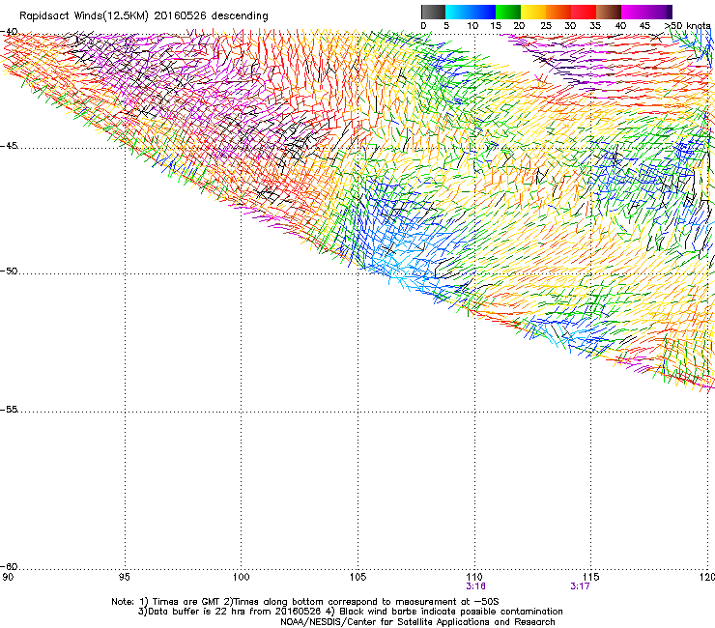Click the 'Rapidscat Winds(12.5KM) 20160526 descending' title
This screenshot has height=628, width=715.
[x=144, y=16]
